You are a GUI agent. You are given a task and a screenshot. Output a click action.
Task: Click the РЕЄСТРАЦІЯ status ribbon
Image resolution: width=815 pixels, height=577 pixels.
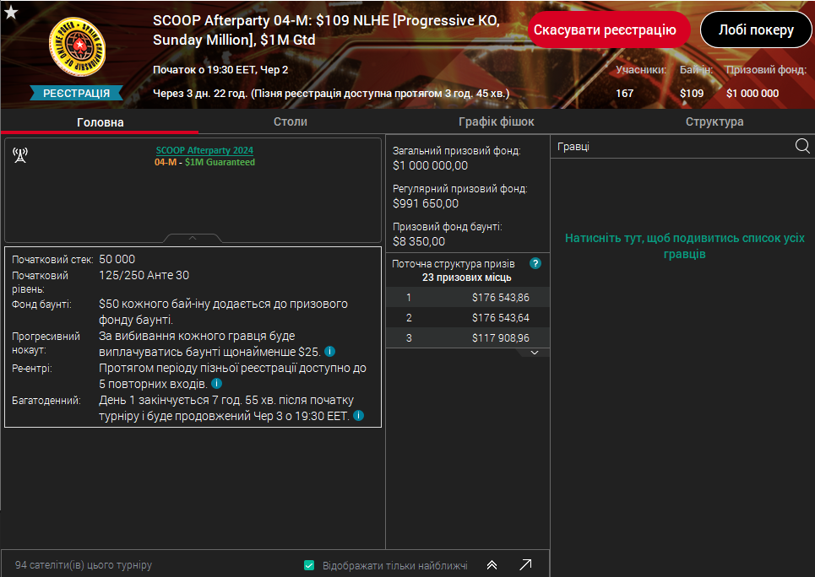[76, 93]
